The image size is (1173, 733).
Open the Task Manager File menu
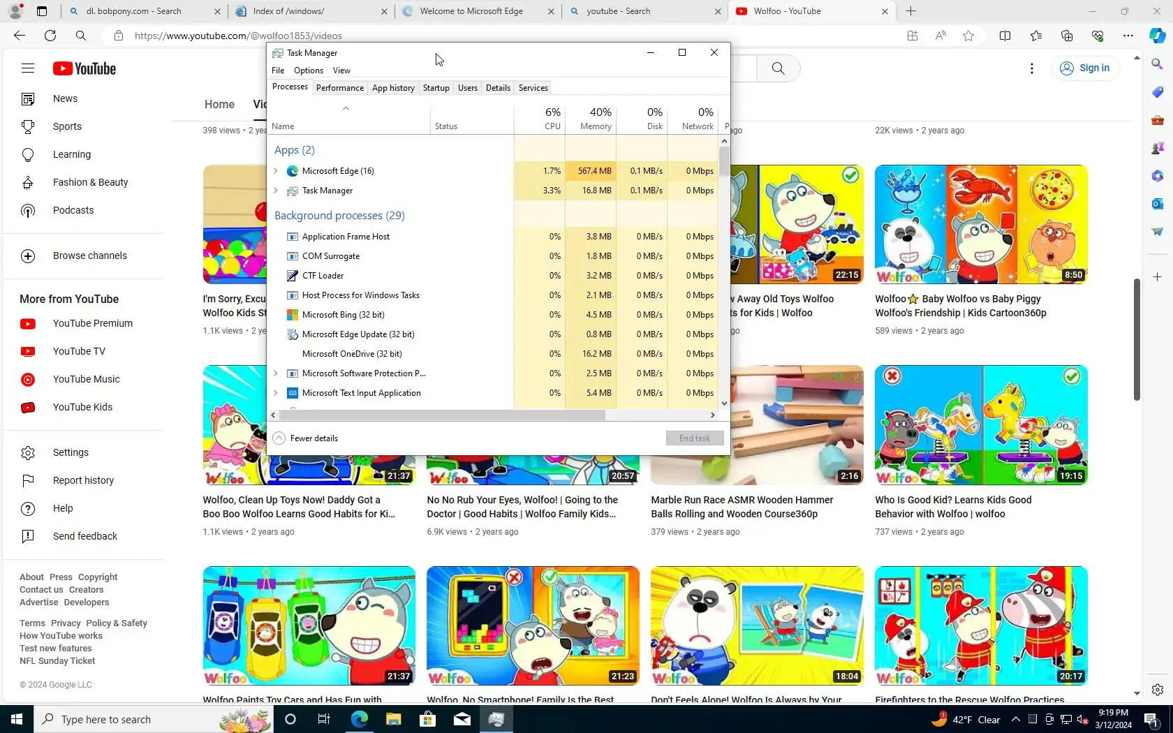point(278,71)
